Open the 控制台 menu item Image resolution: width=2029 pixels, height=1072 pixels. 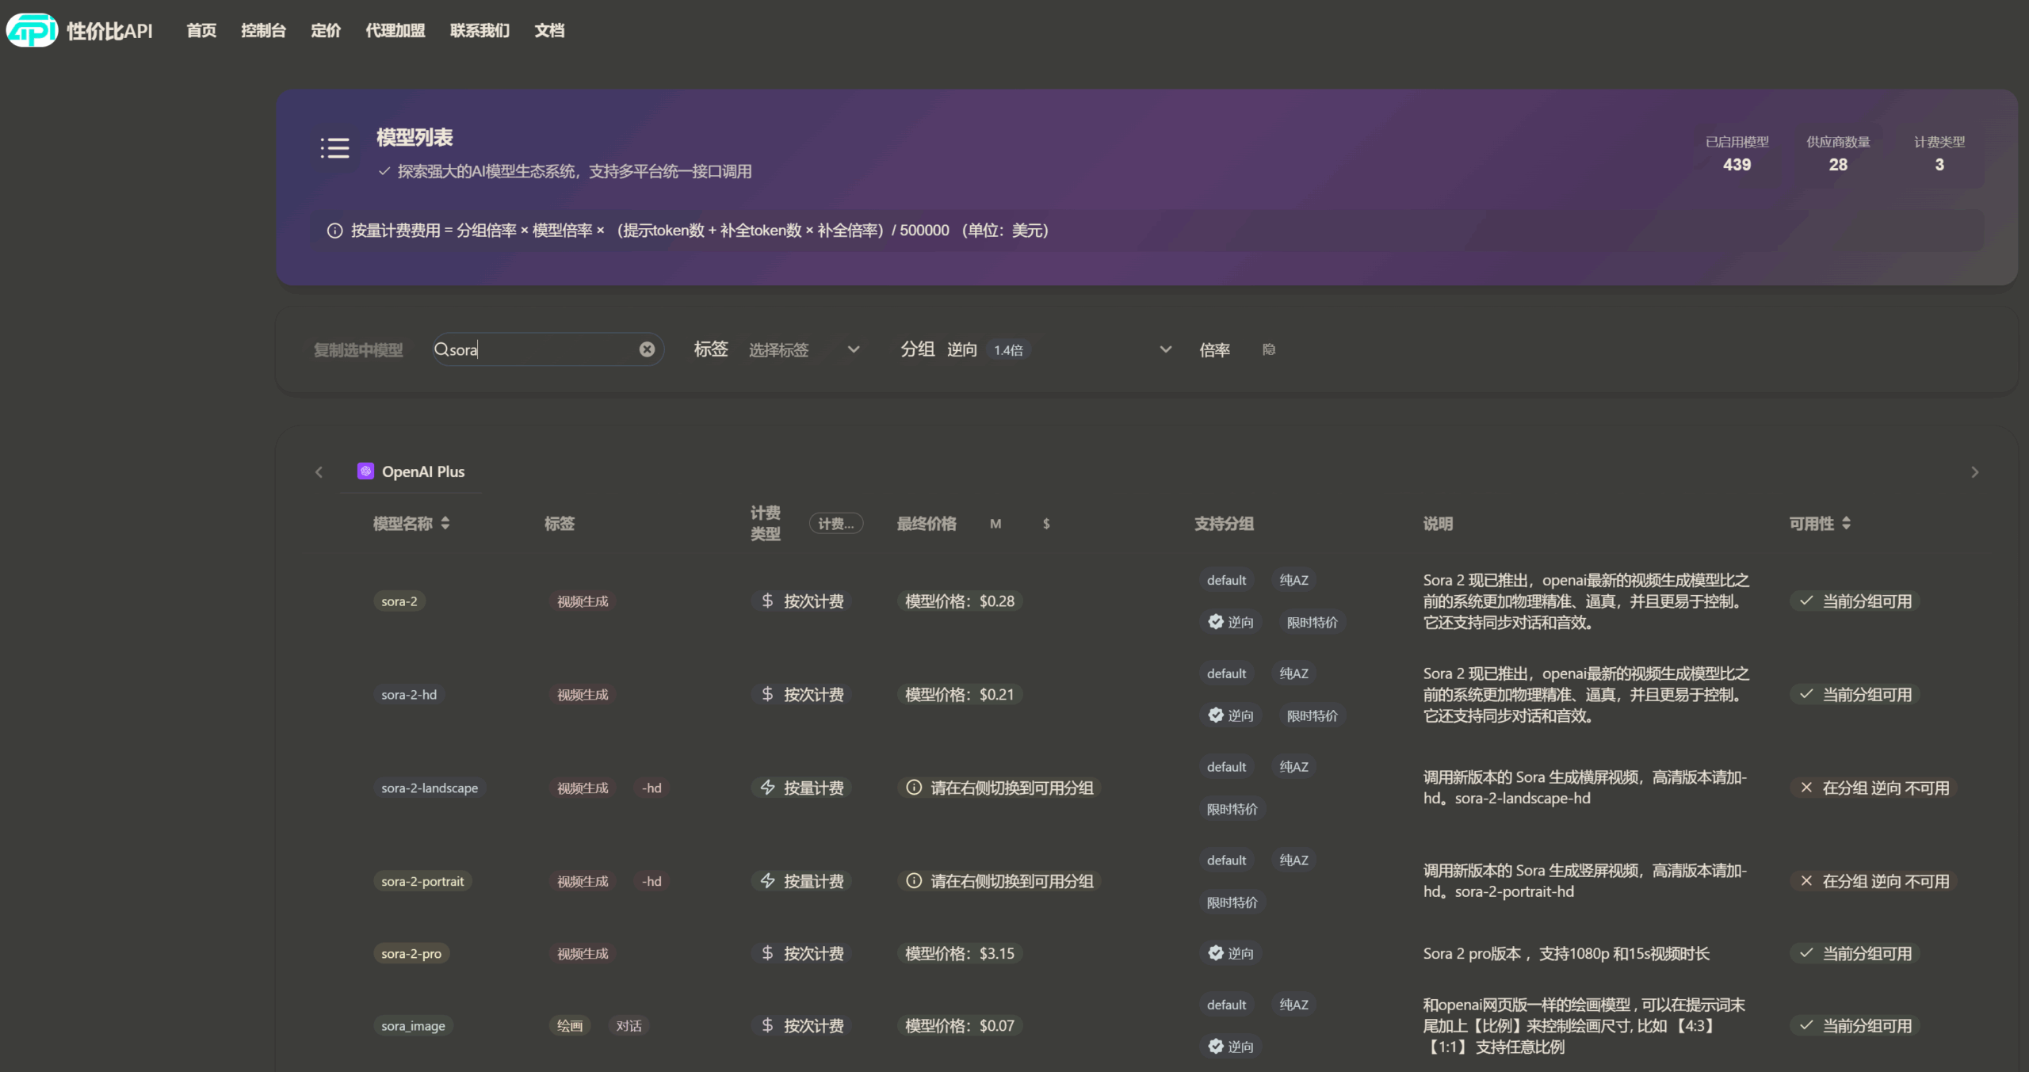(x=263, y=30)
